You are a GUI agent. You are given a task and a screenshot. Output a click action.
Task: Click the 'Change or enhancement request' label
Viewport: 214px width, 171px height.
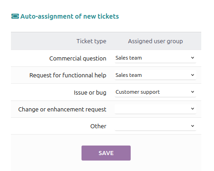pyautogui.click(x=62, y=110)
